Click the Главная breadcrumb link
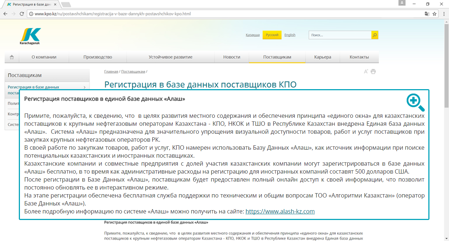 tap(111, 72)
